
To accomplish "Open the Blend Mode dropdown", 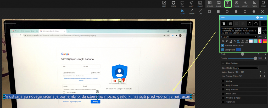I will (245, 68).
